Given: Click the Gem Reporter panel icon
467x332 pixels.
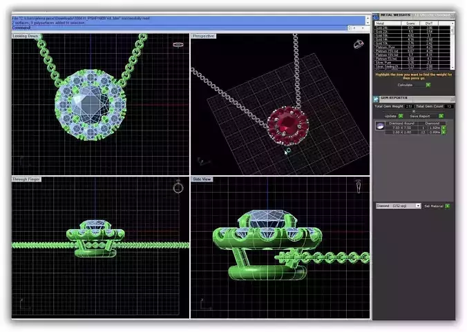Looking at the screenshot, I should [377, 99].
